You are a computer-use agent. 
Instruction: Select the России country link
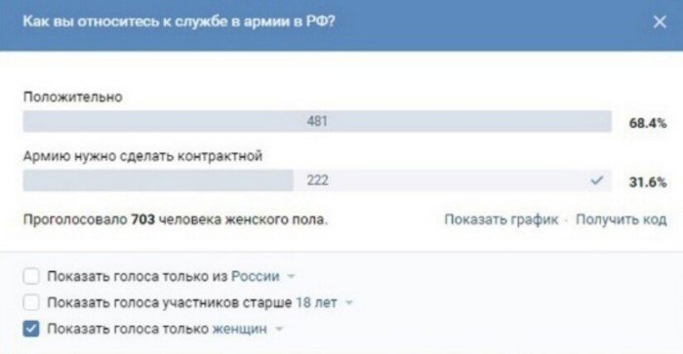tap(256, 276)
